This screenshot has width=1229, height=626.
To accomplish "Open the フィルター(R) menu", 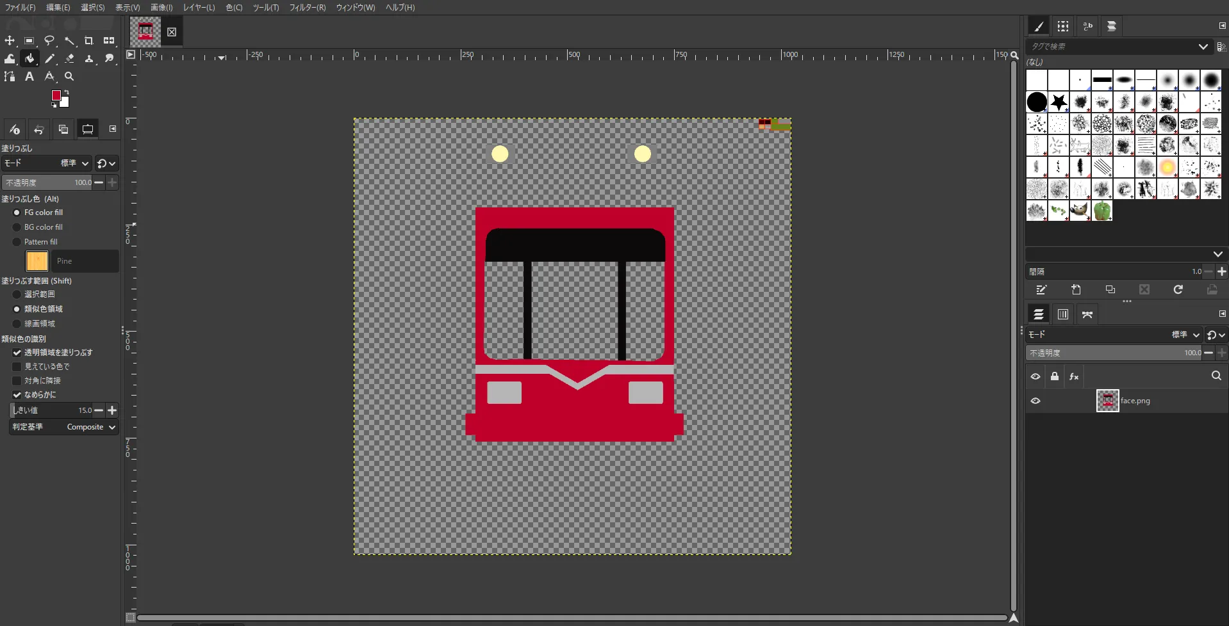I will 307,8.
